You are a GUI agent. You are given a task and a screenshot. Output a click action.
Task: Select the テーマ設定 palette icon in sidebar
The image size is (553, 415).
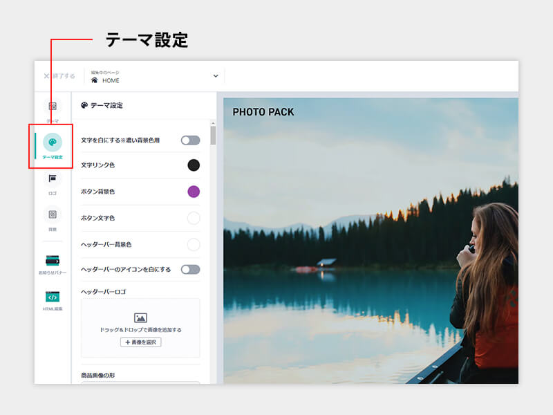53,142
